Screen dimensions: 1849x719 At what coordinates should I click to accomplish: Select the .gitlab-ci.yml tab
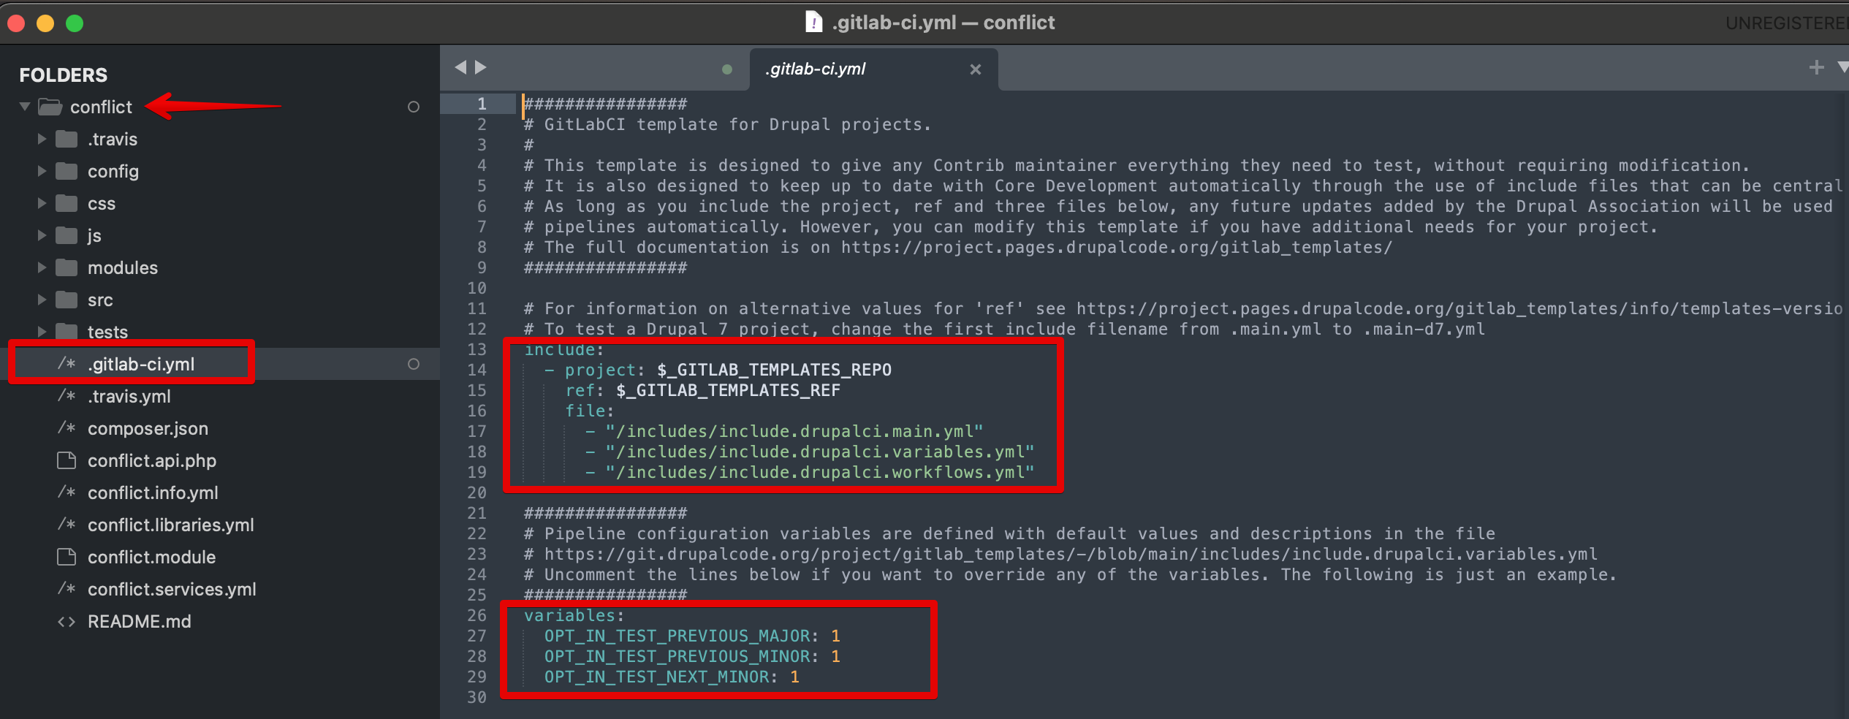(815, 69)
